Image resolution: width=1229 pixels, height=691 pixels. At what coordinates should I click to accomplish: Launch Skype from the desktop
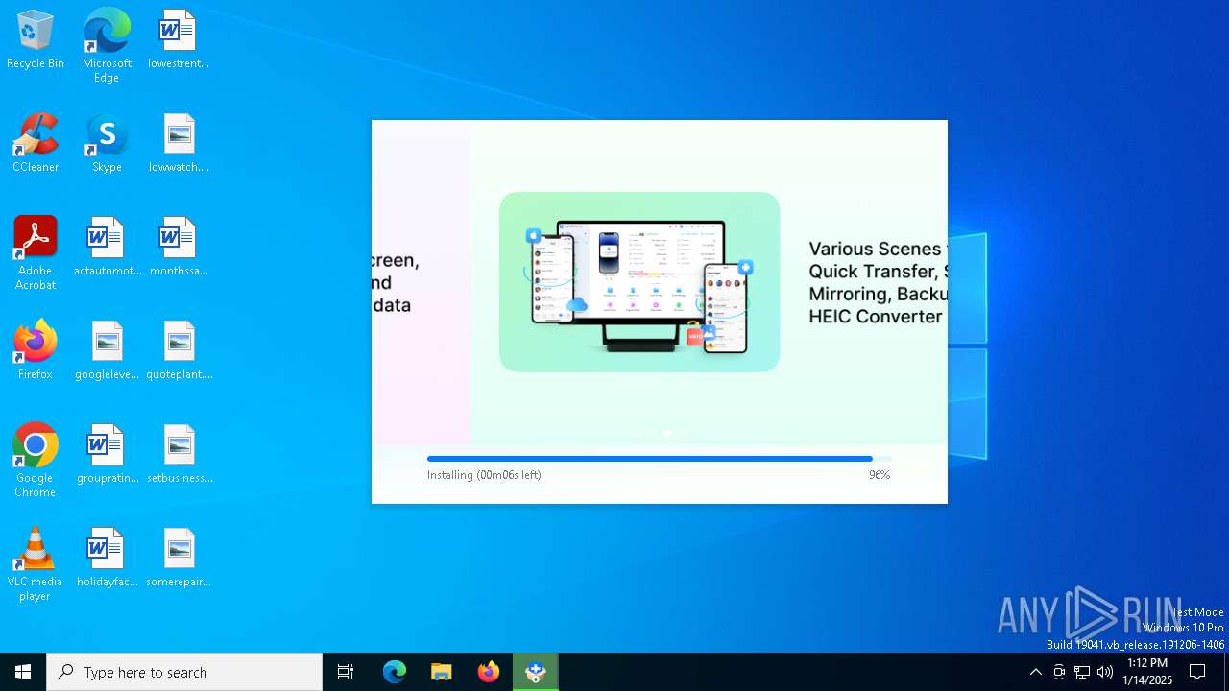coord(107,144)
